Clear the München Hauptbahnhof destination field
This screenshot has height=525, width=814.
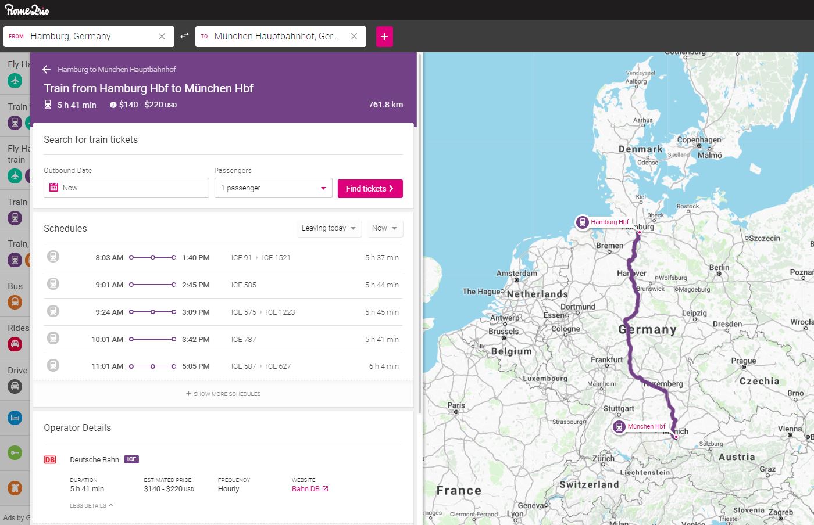354,37
